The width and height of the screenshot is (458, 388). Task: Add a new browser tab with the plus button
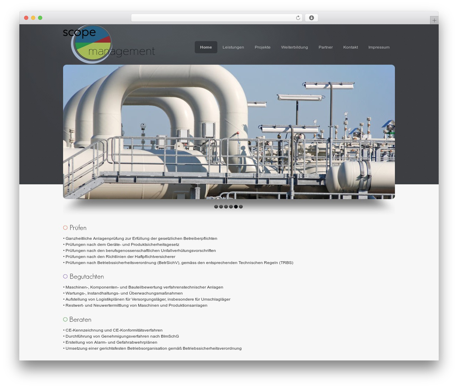pyautogui.click(x=434, y=20)
